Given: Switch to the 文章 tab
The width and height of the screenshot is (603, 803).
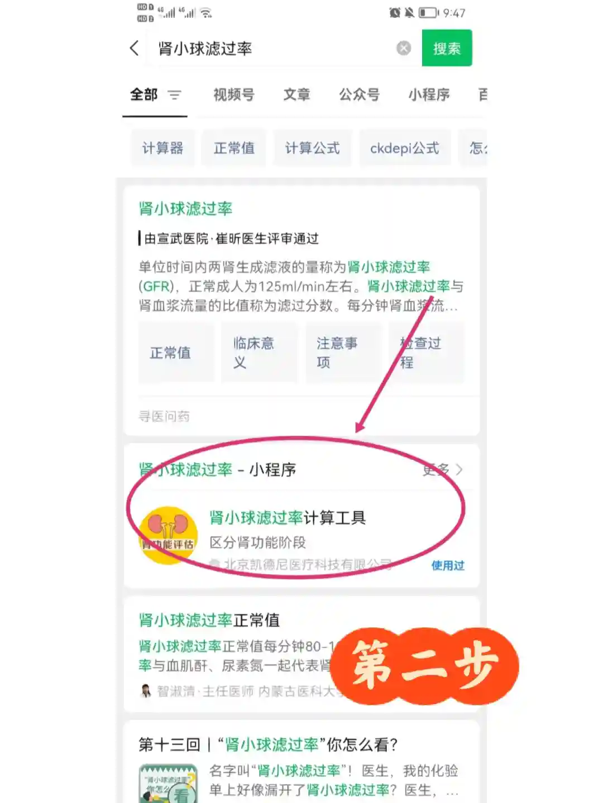Looking at the screenshot, I should (296, 95).
